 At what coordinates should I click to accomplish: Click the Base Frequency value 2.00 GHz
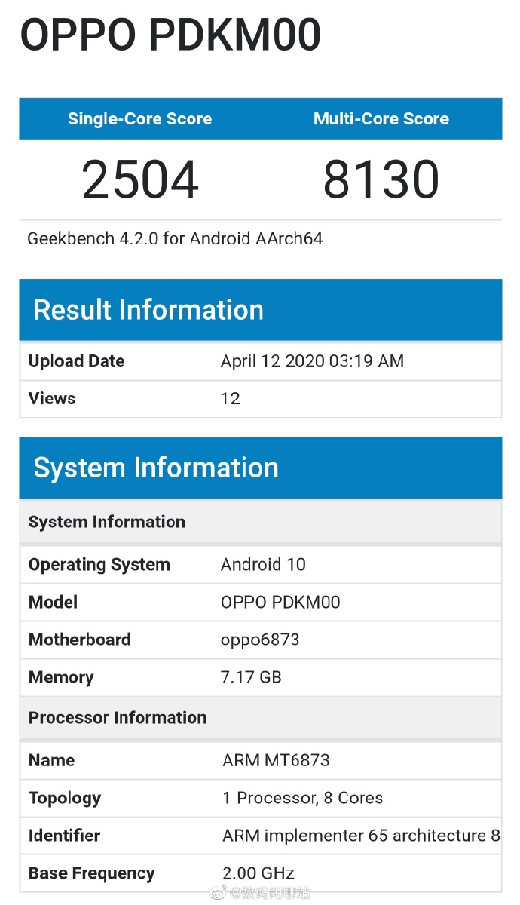coord(258,873)
